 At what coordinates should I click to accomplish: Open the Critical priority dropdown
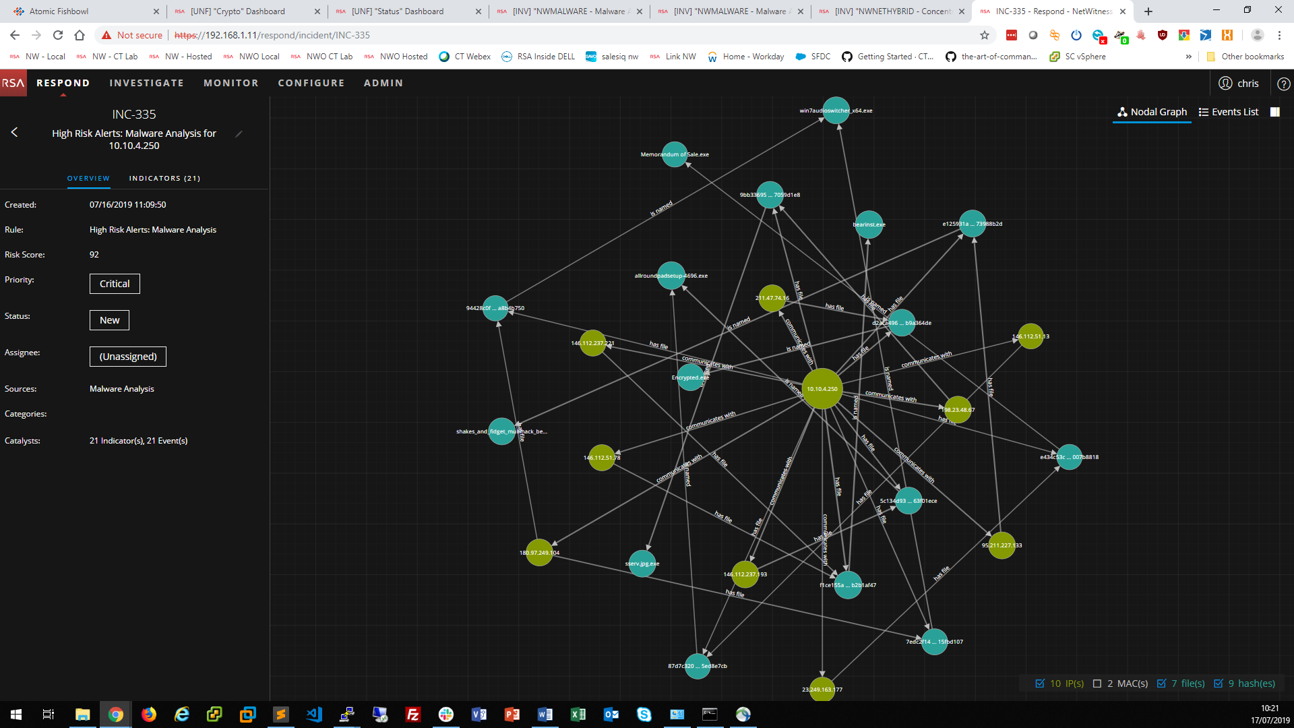(115, 284)
